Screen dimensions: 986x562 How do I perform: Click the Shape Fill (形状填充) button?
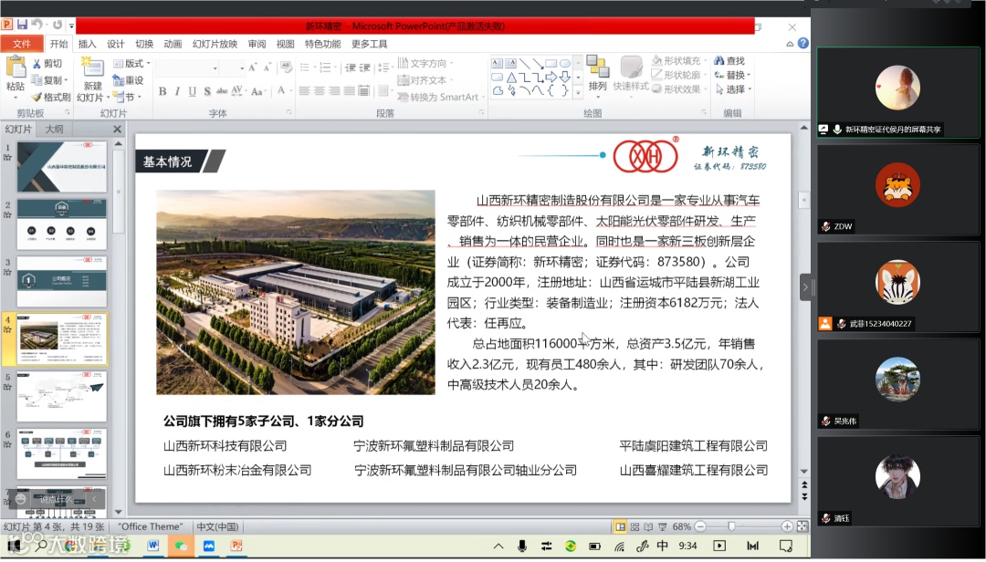[x=679, y=60]
